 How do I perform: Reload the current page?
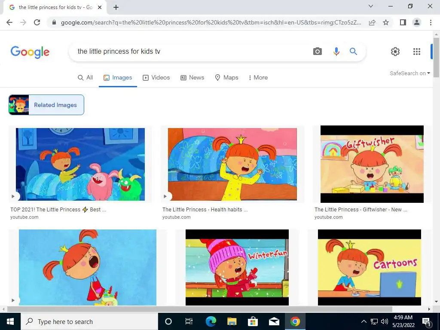pyautogui.click(x=37, y=22)
